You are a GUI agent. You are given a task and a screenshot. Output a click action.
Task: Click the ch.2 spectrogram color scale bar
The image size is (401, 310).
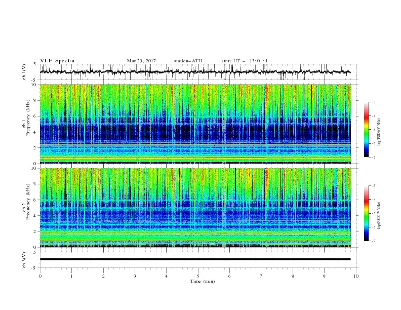point(366,213)
